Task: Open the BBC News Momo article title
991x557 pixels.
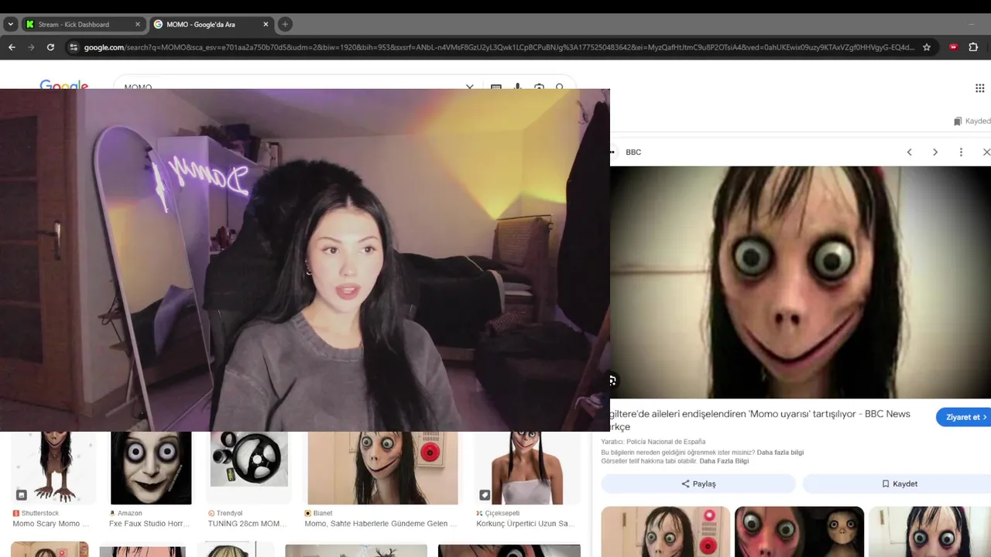Action: click(x=760, y=420)
